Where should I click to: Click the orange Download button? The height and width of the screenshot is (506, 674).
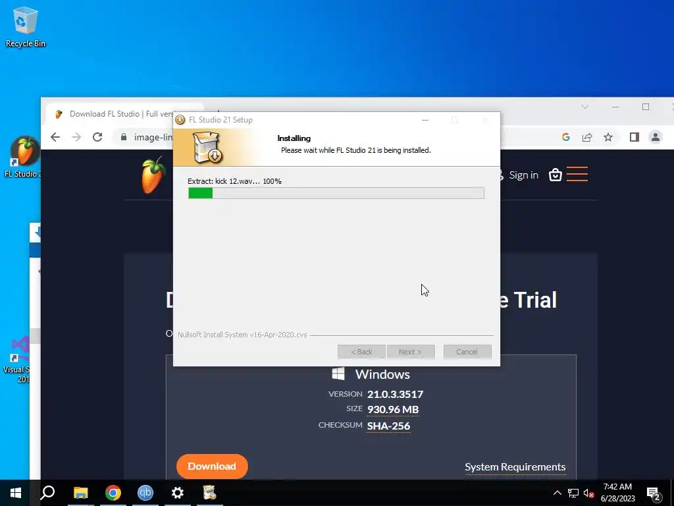(212, 466)
